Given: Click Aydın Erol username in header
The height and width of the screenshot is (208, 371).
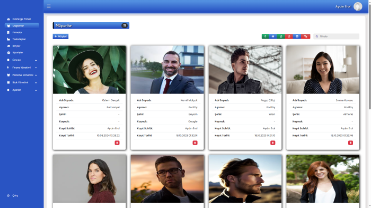Looking at the screenshot, I should (343, 6).
